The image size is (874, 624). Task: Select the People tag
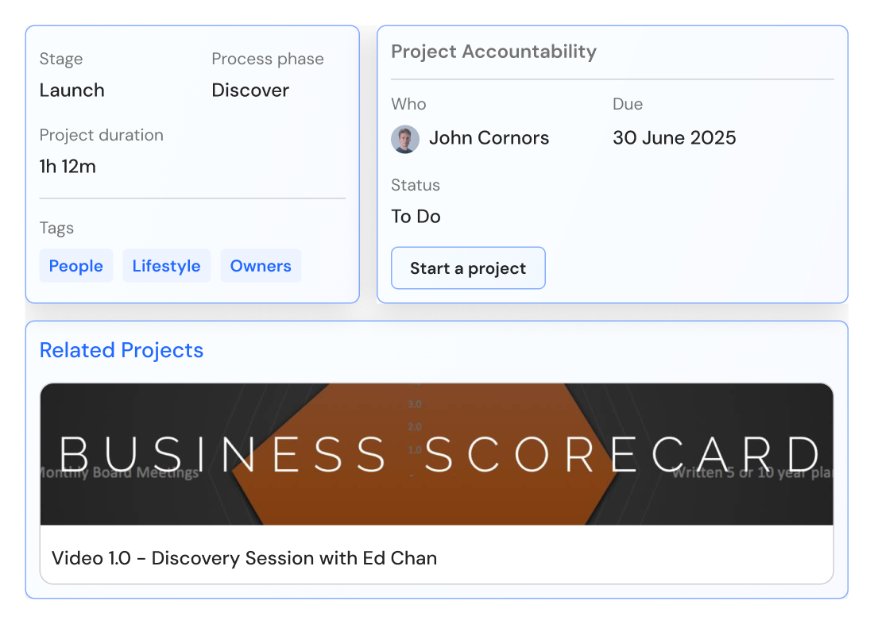[x=76, y=266]
